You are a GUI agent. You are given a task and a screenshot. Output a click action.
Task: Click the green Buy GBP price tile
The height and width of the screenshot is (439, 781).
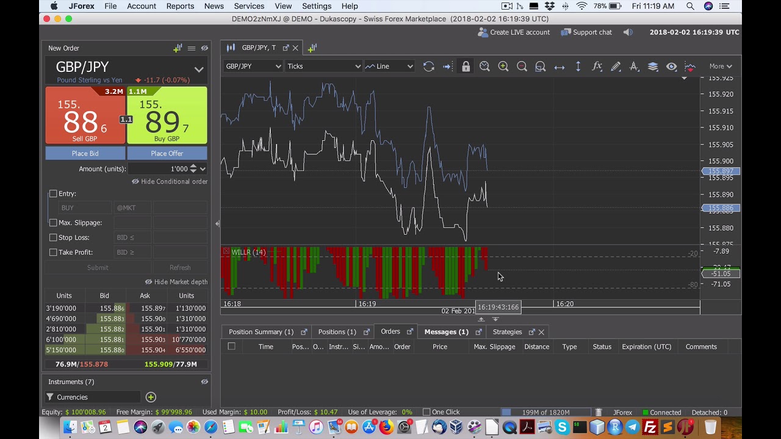[167, 115]
